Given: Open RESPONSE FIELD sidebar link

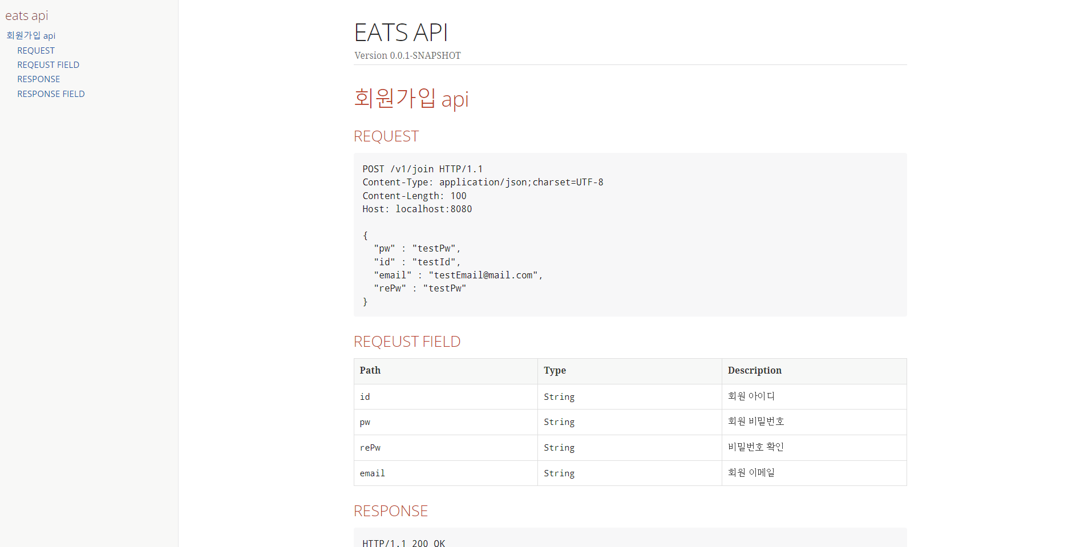Looking at the screenshot, I should pos(51,94).
